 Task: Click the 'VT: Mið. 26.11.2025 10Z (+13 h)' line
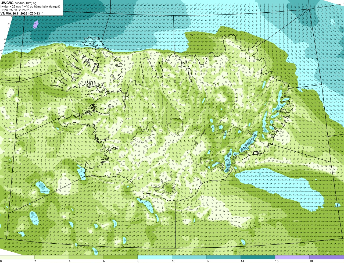[x=22, y=13]
